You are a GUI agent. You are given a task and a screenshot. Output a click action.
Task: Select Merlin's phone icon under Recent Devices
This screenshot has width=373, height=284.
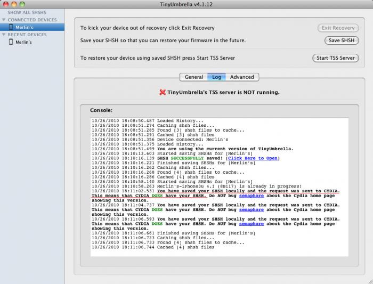pyautogui.click(x=11, y=42)
